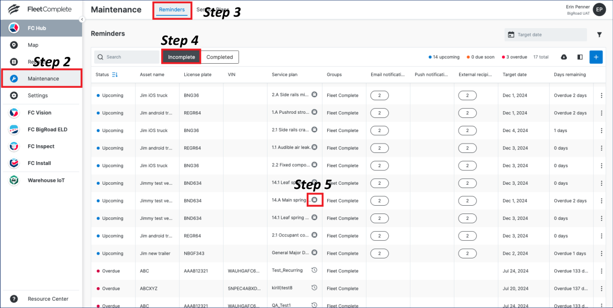This screenshot has width=613, height=308.
Task: Switch to the Completed reminders view
Action: pyautogui.click(x=219, y=57)
